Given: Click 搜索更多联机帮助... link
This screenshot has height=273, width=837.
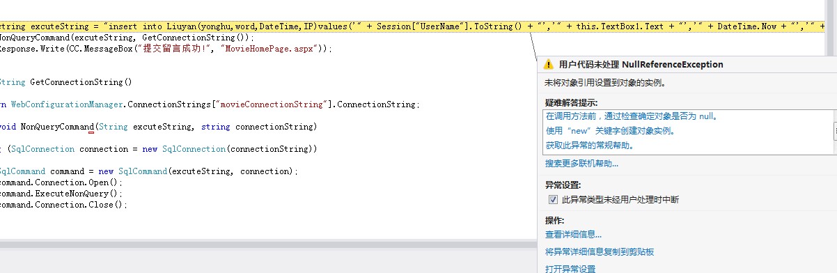Looking at the screenshot, I should (x=581, y=164).
